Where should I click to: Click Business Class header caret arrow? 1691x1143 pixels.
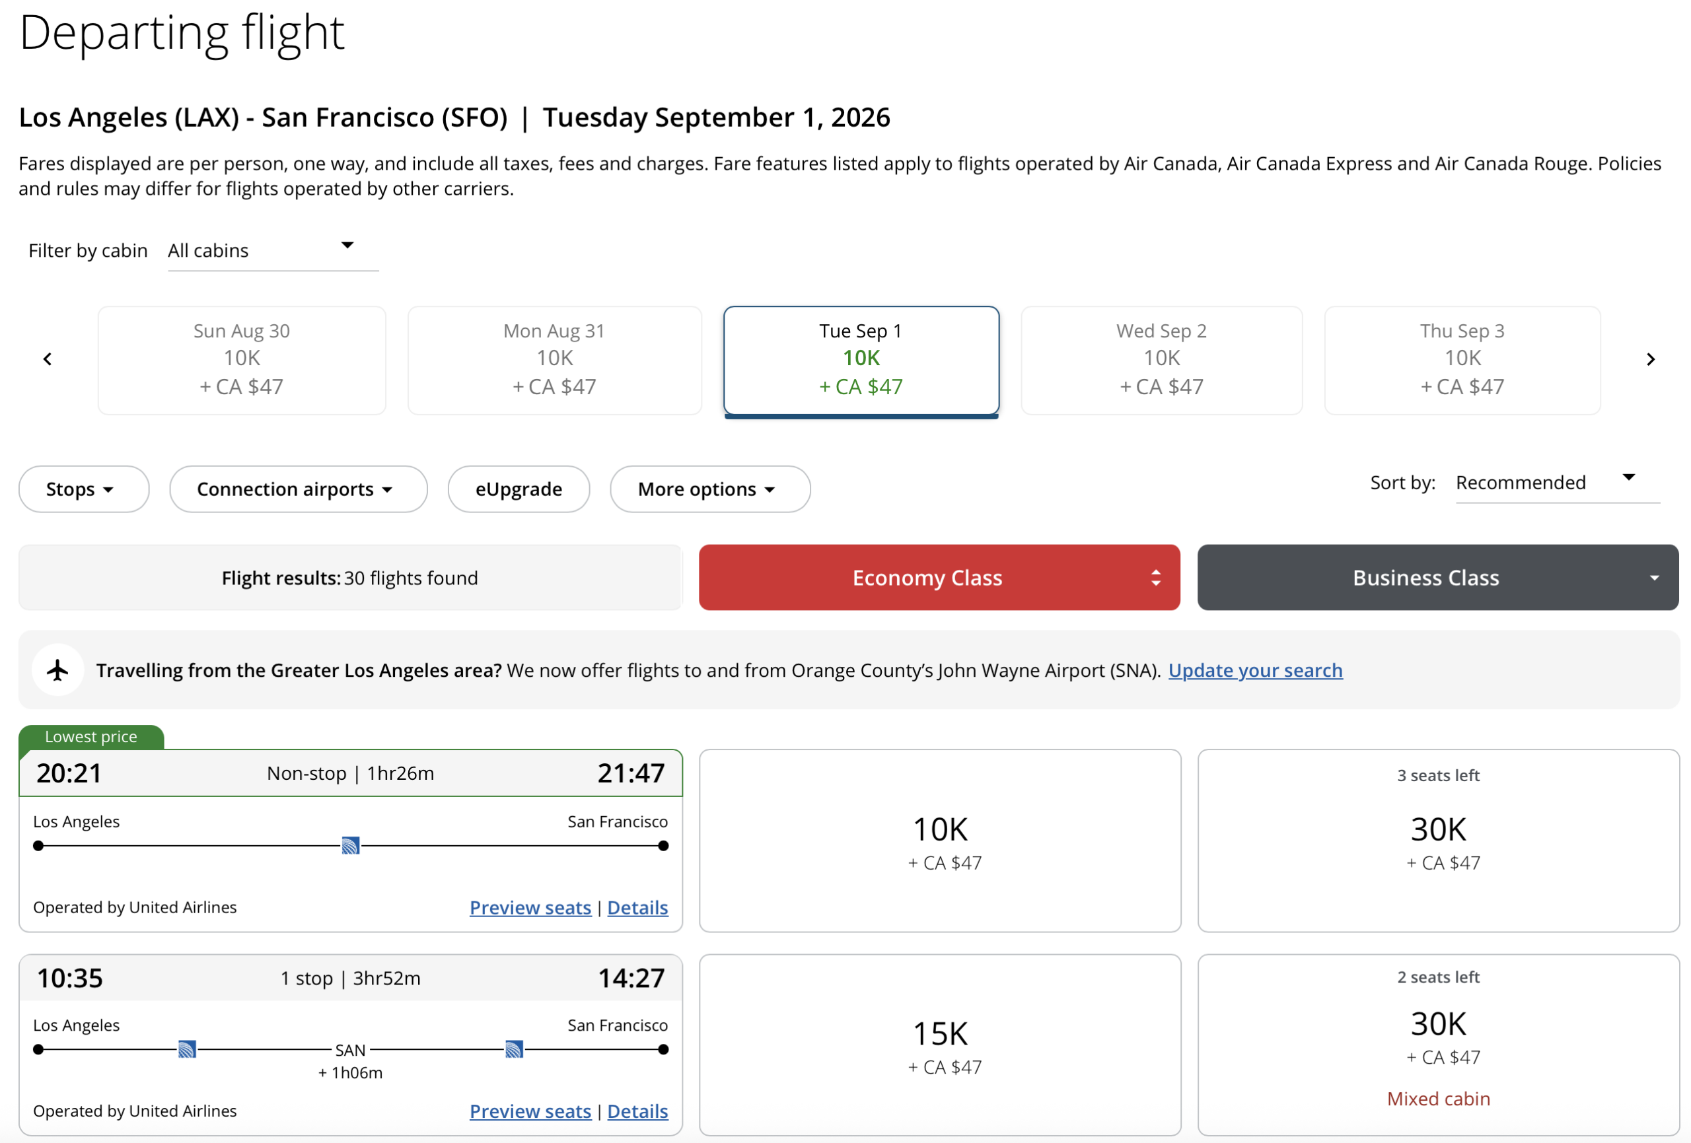pos(1654,578)
